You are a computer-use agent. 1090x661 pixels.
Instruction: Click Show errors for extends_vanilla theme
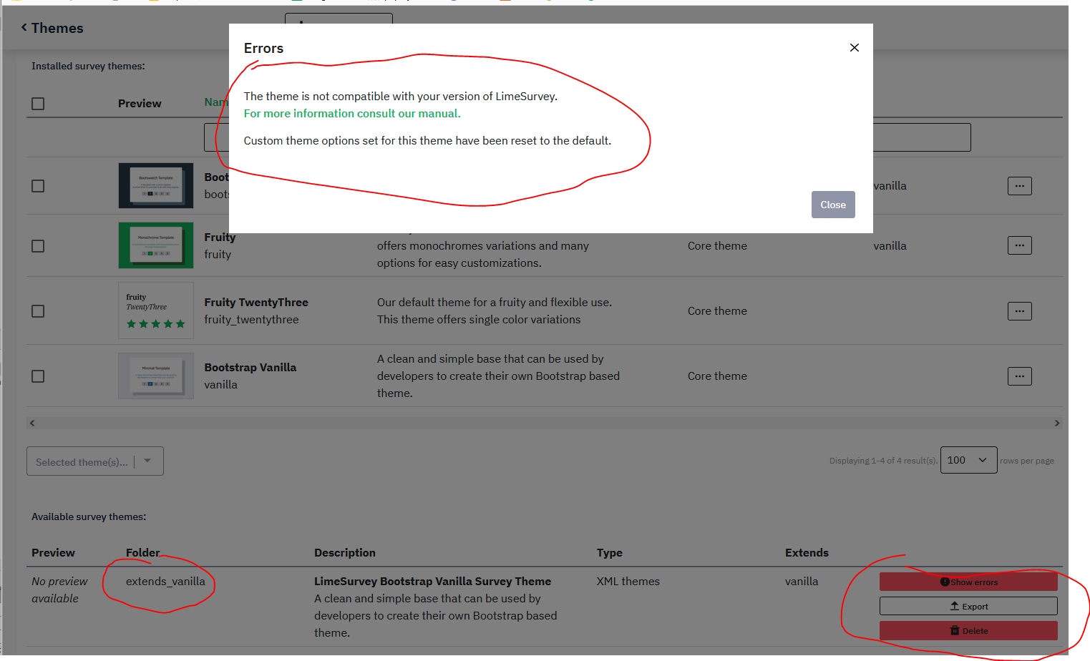[968, 582]
